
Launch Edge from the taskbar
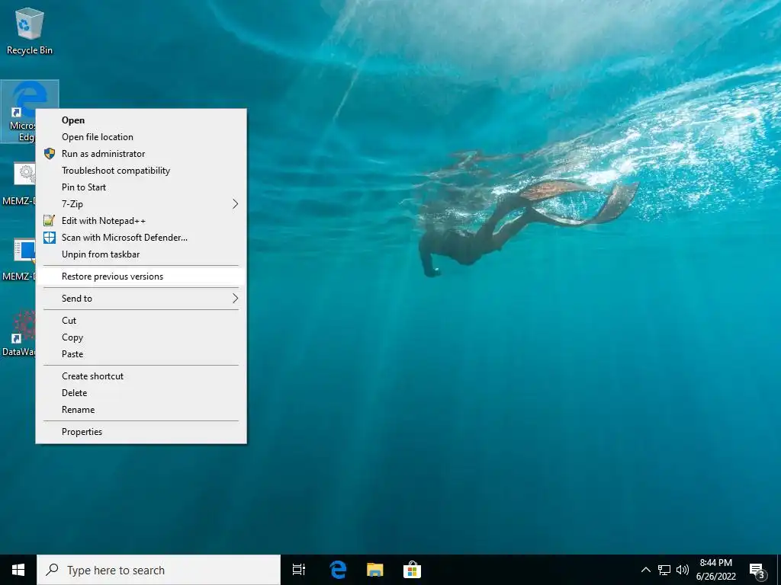[338, 570]
